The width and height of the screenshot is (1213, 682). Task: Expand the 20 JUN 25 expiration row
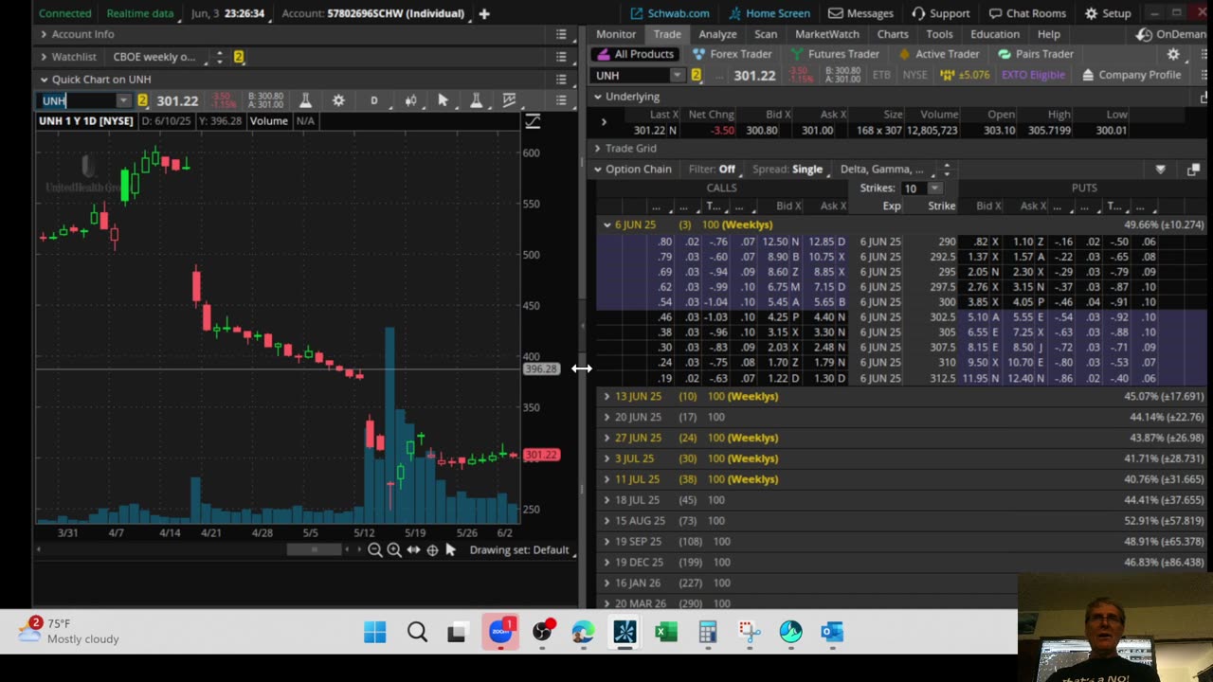(607, 417)
